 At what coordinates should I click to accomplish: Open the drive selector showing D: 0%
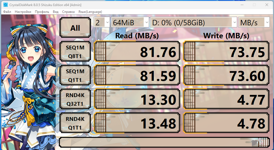[x=194, y=22]
